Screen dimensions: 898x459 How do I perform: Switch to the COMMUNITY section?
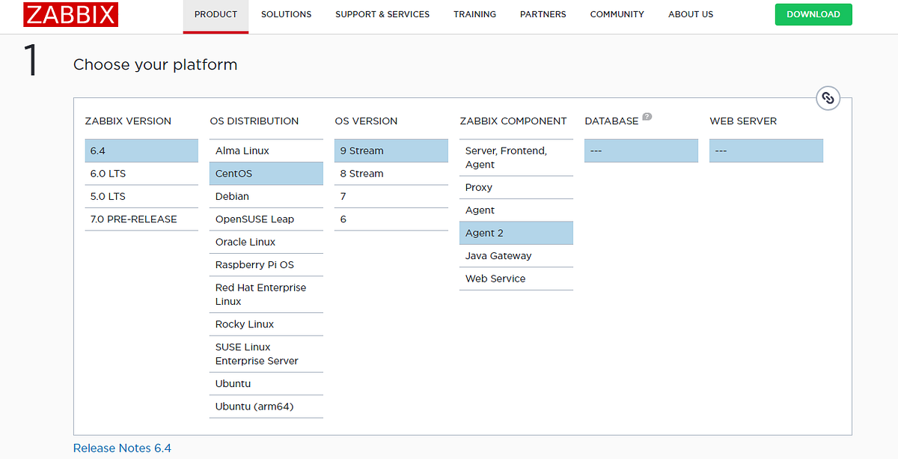(617, 13)
